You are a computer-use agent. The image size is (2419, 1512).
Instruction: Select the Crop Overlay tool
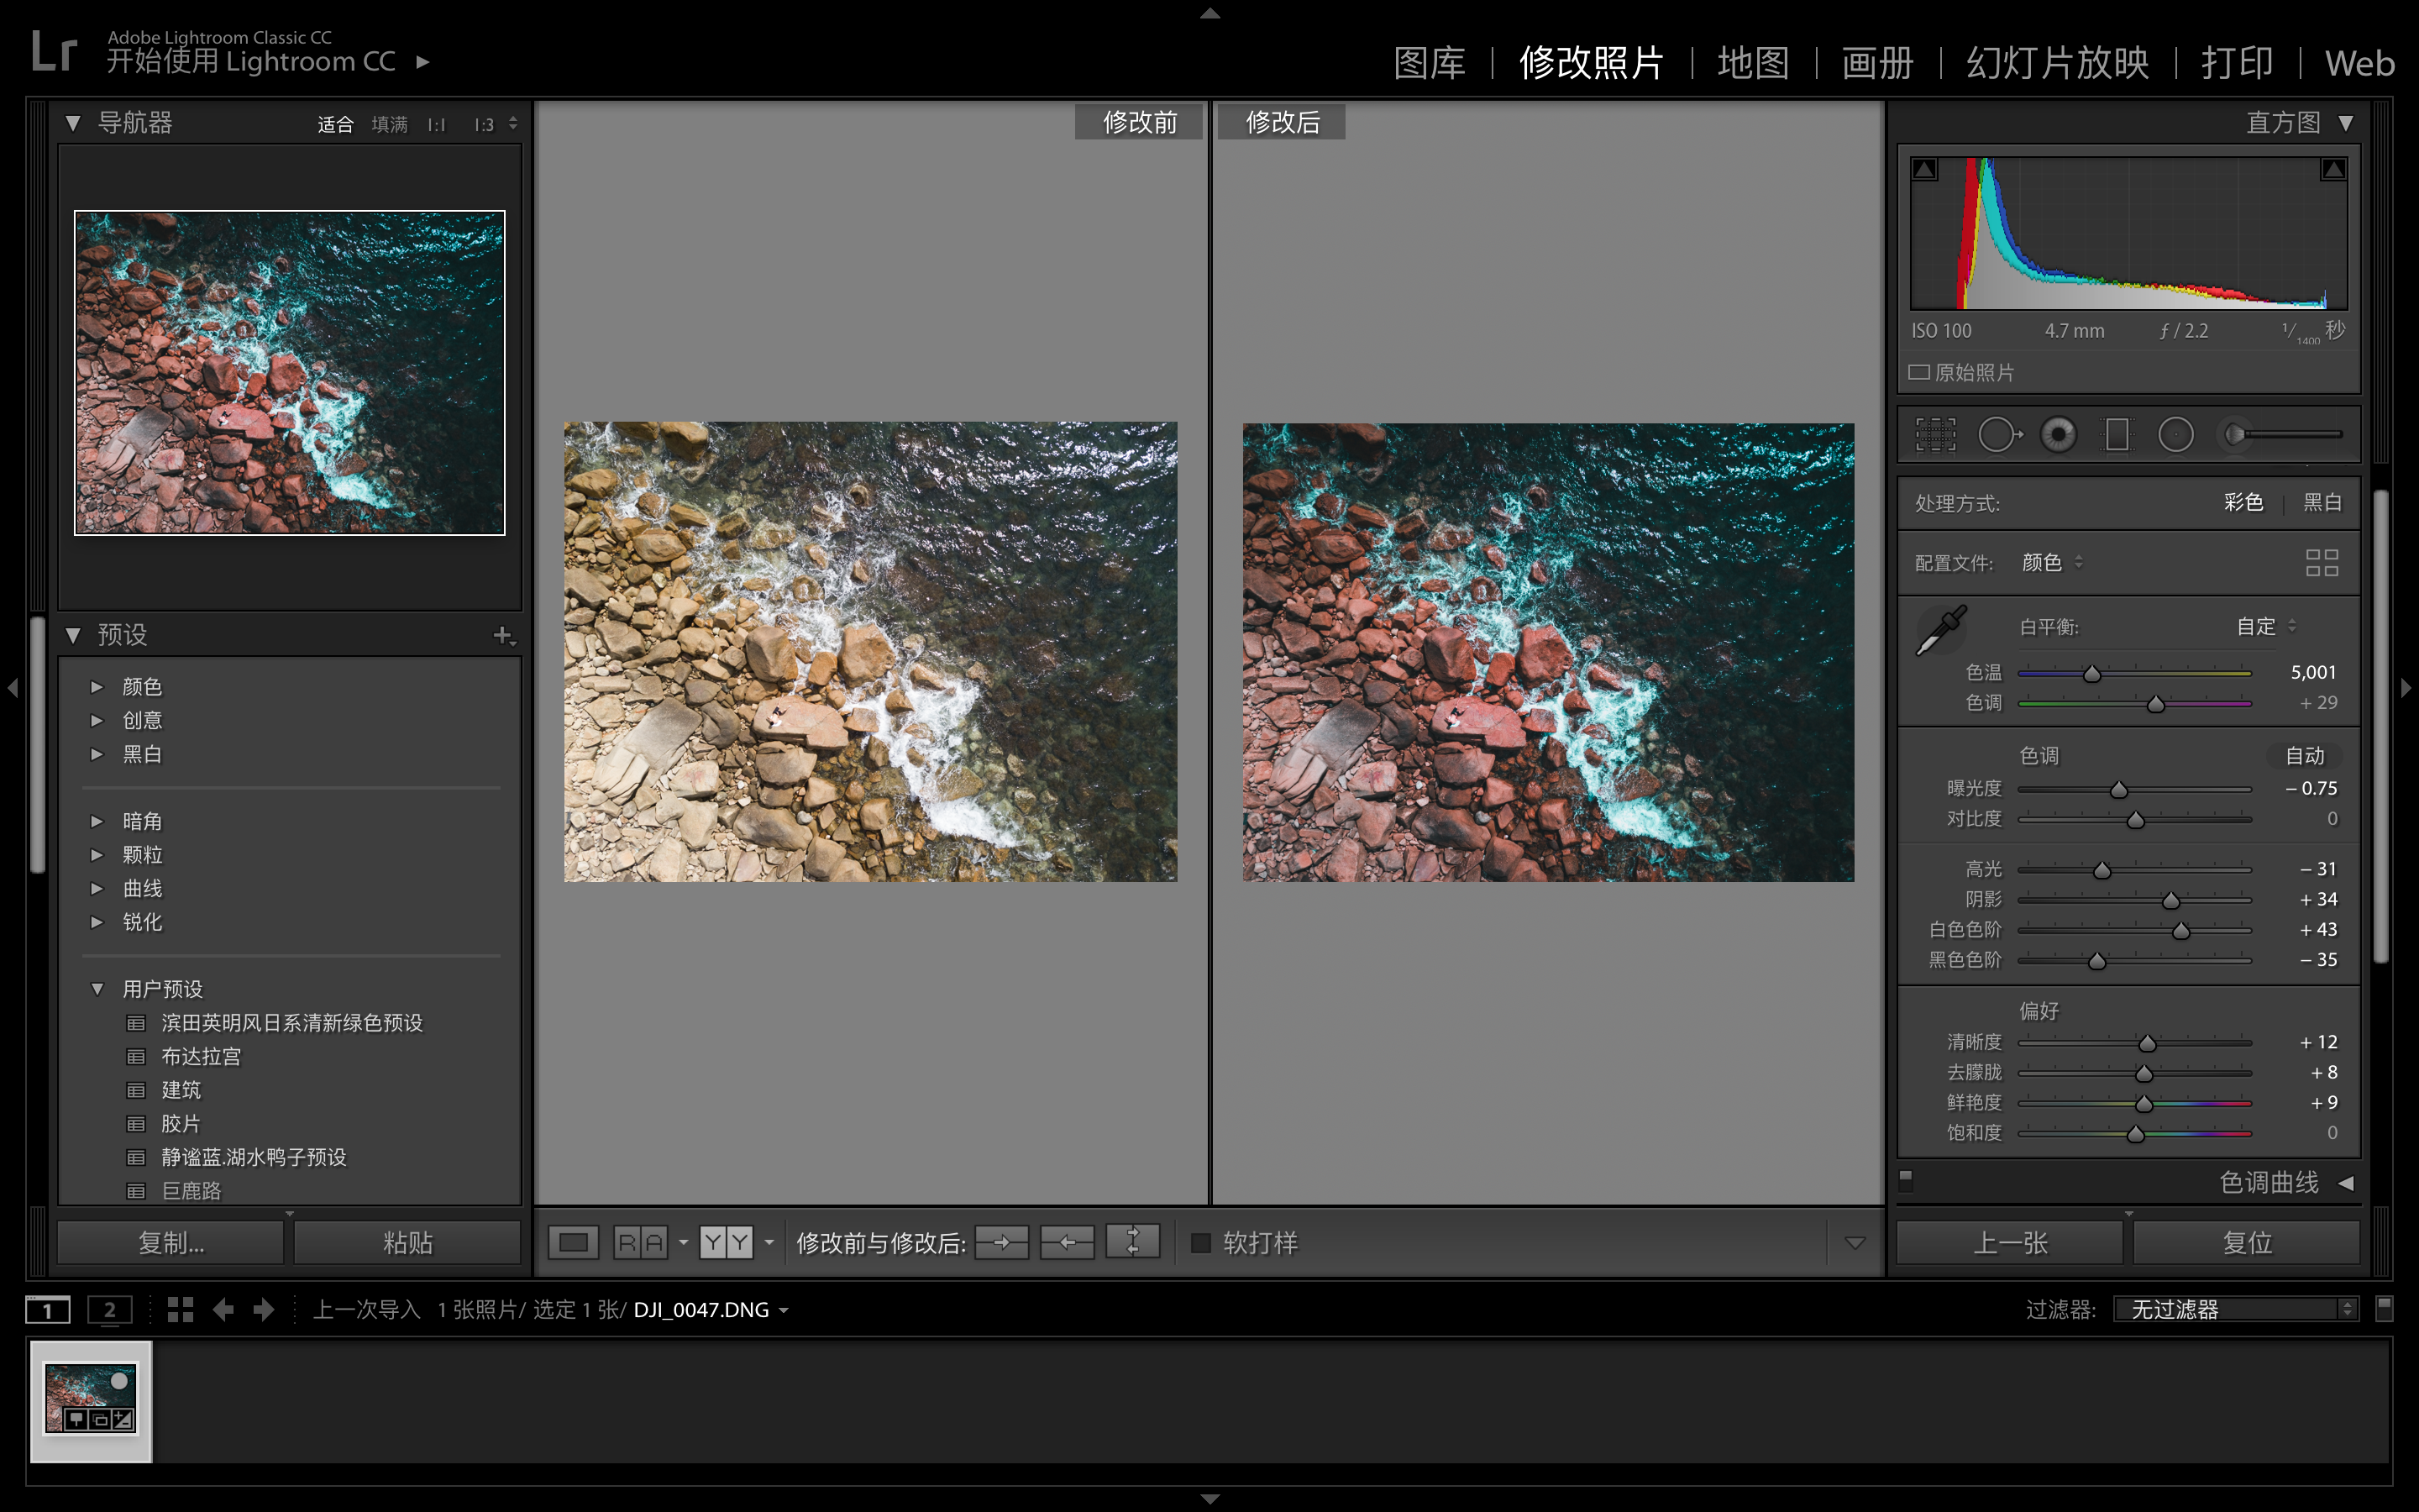1935,434
